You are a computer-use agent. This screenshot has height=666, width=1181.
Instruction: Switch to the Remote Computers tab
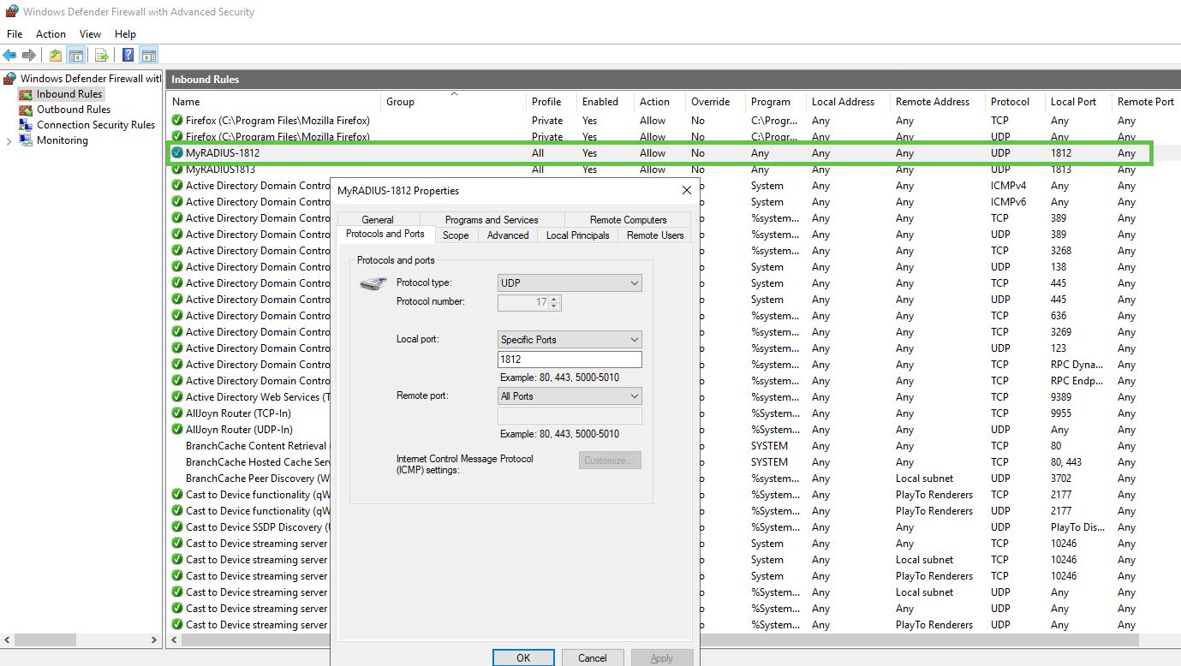pyautogui.click(x=628, y=220)
